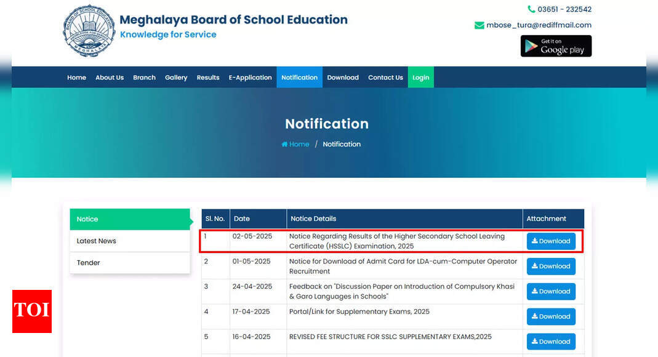
Task: Download the Supplementary Exams portal notice
Action: [x=551, y=316]
